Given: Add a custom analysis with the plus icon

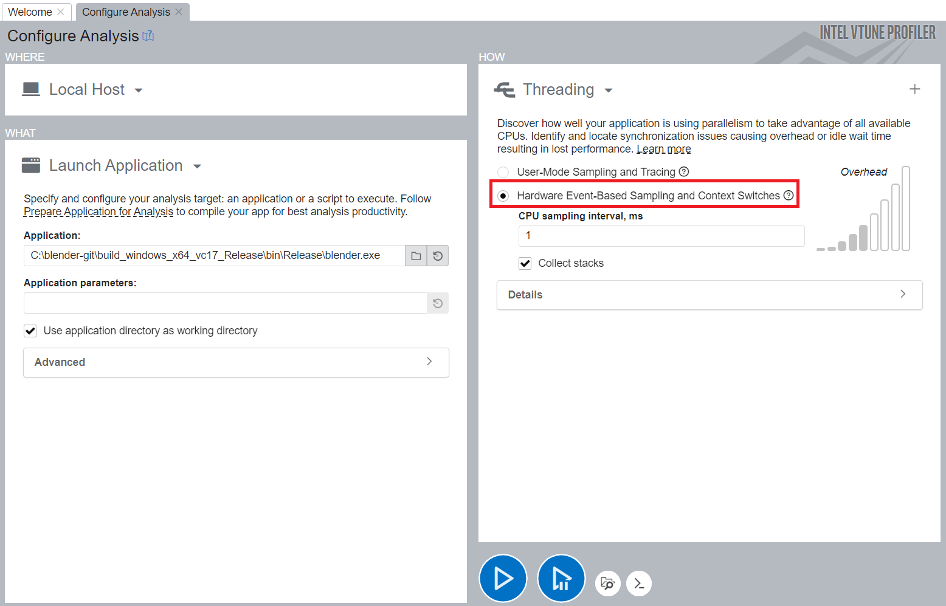Looking at the screenshot, I should coord(914,89).
